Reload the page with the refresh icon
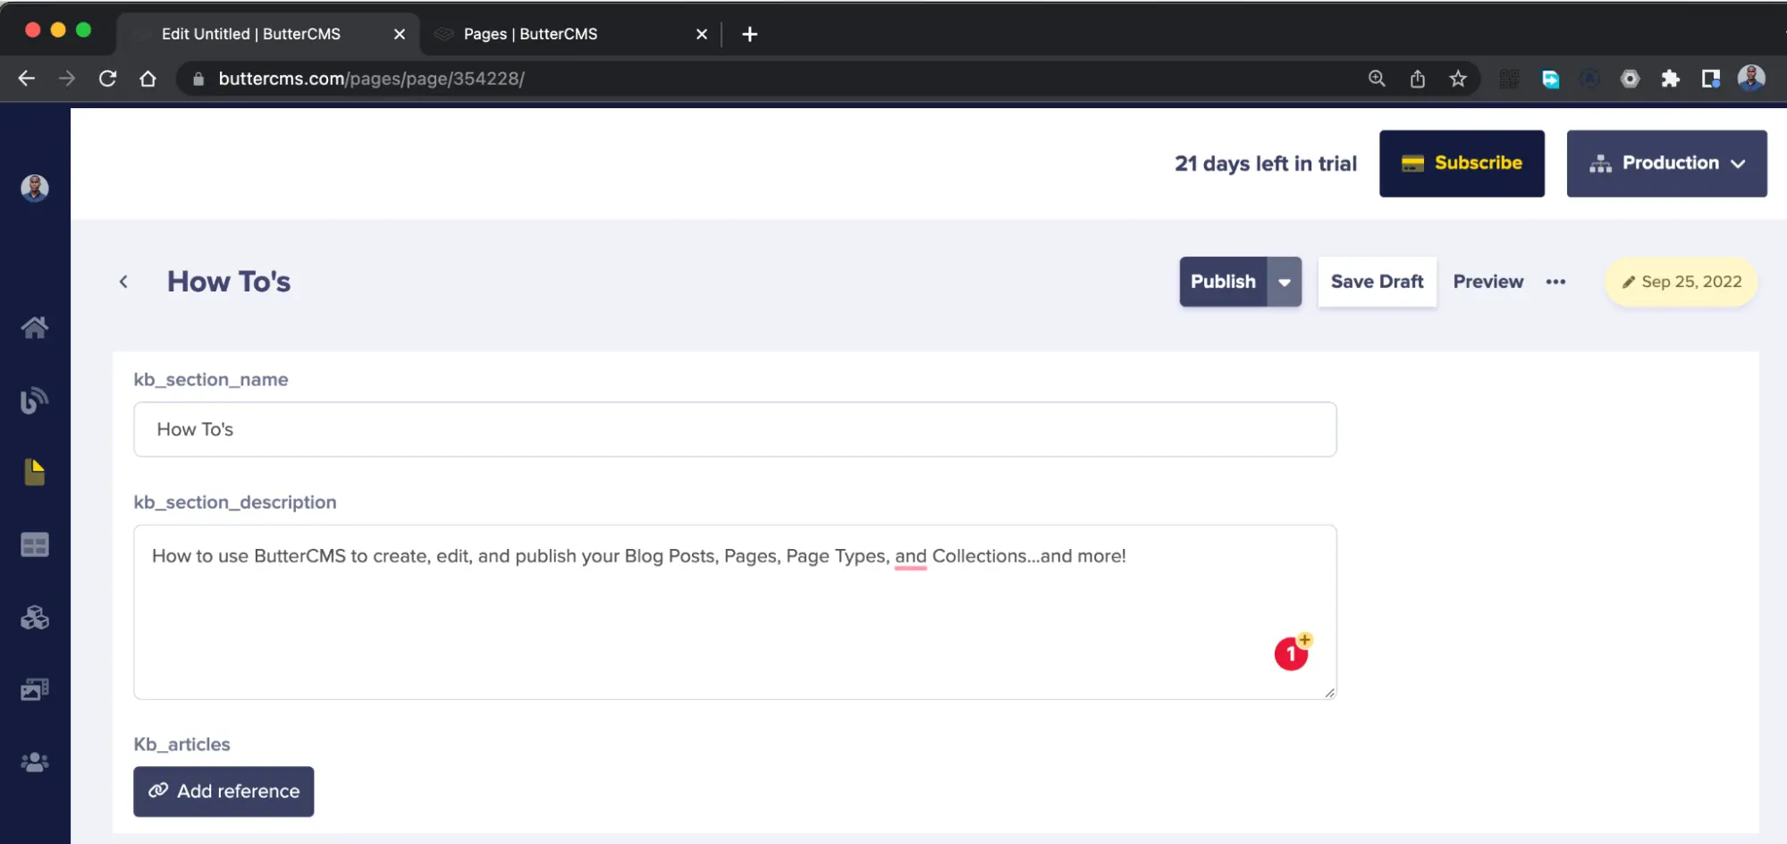Viewport: 1787px width, 844px height. tap(107, 79)
